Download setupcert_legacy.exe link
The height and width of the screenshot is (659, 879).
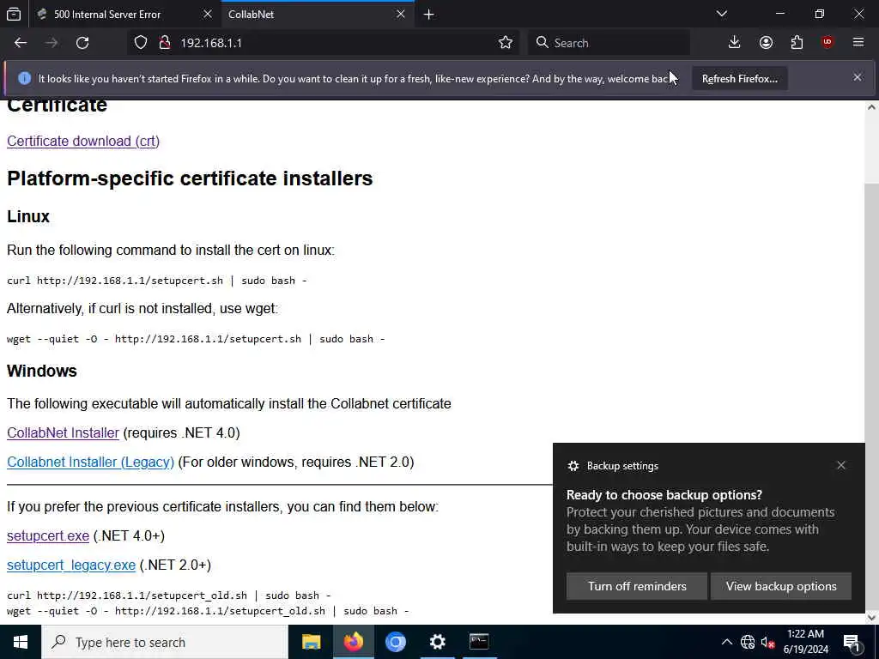click(71, 565)
